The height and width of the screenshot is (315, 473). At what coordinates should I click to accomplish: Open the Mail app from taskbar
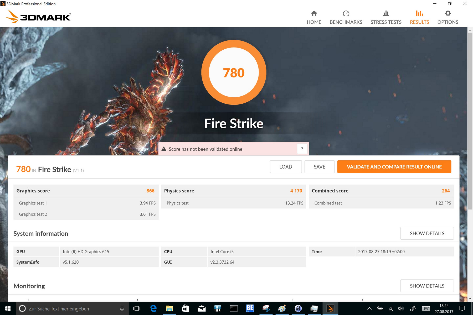(x=202, y=308)
